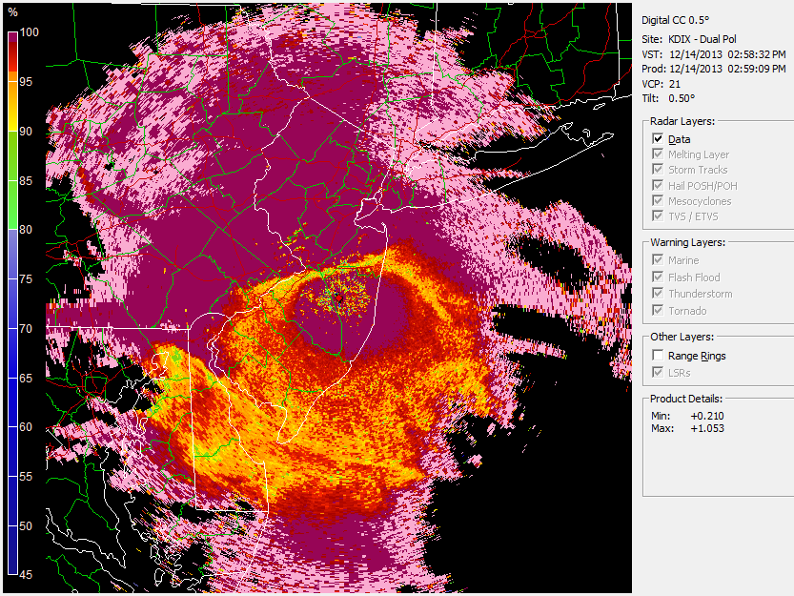
Task: Toggle the Tornado warning checkbox
Action: (658, 310)
